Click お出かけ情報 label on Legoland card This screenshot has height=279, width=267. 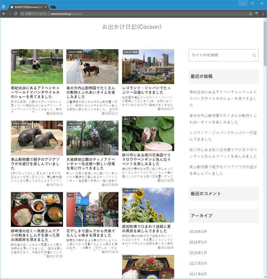pyautogui.click(x=131, y=52)
